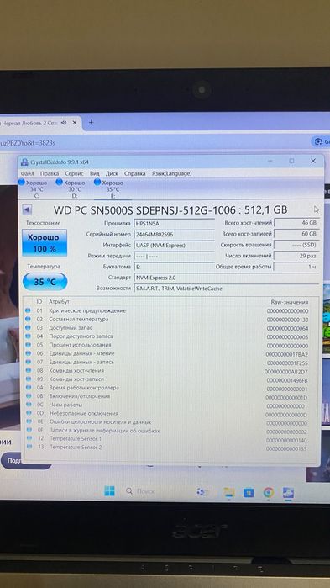Open the Сервис menu

click(74, 173)
